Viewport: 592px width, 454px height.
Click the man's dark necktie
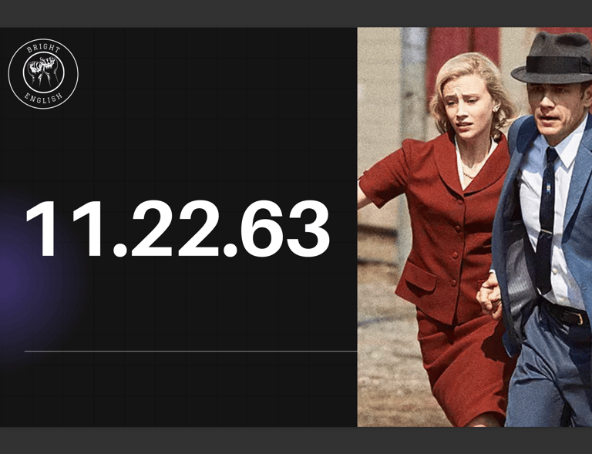pyautogui.click(x=544, y=219)
